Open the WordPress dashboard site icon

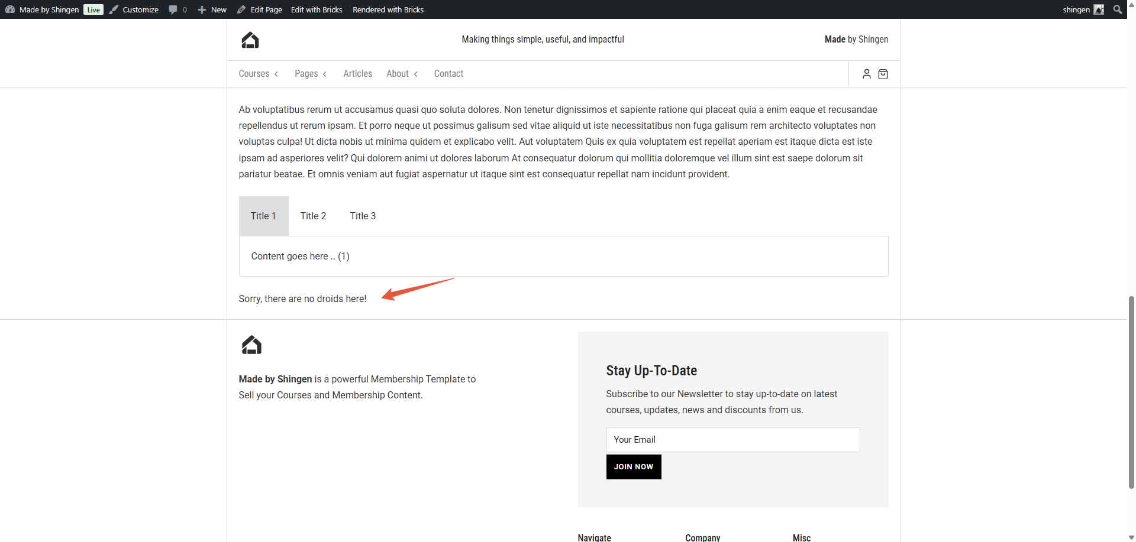point(10,9)
